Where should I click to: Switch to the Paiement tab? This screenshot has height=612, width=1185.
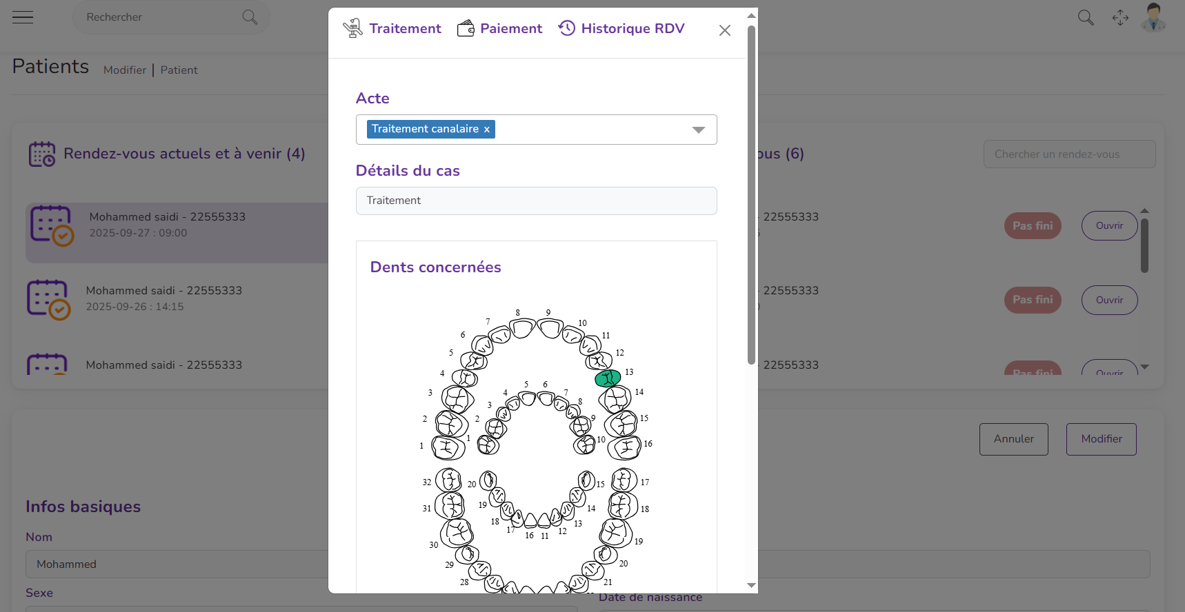click(510, 28)
